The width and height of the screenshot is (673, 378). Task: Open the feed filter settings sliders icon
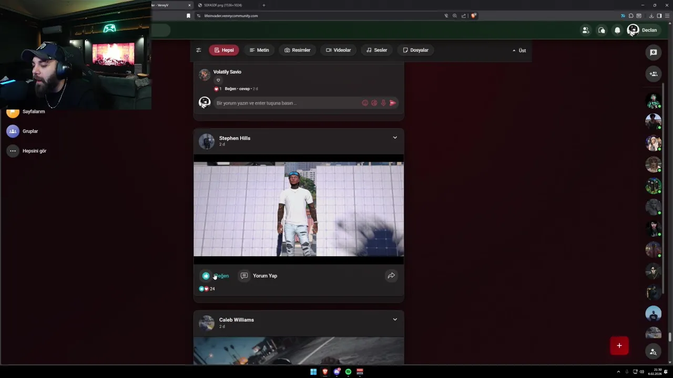[x=198, y=50]
